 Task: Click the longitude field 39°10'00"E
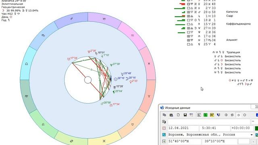(x=219, y=141)
